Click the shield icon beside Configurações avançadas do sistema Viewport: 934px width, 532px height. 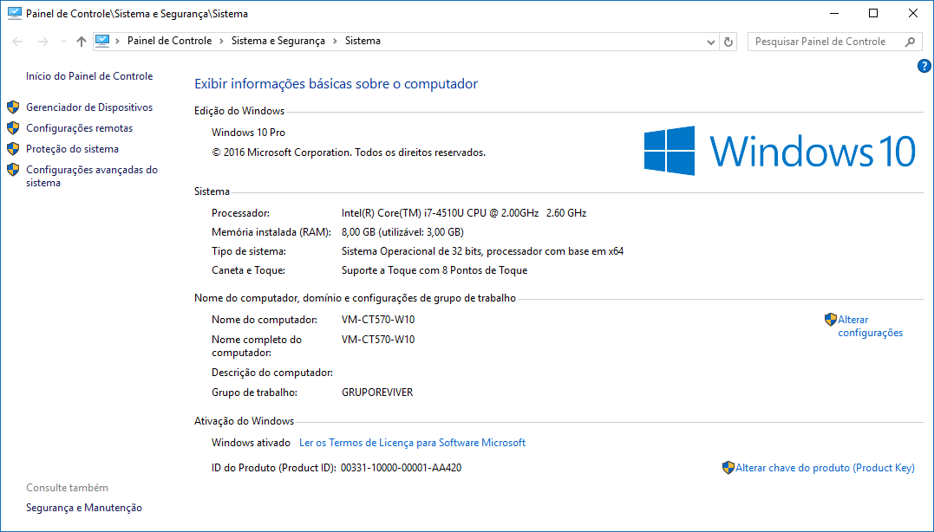click(13, 170)
